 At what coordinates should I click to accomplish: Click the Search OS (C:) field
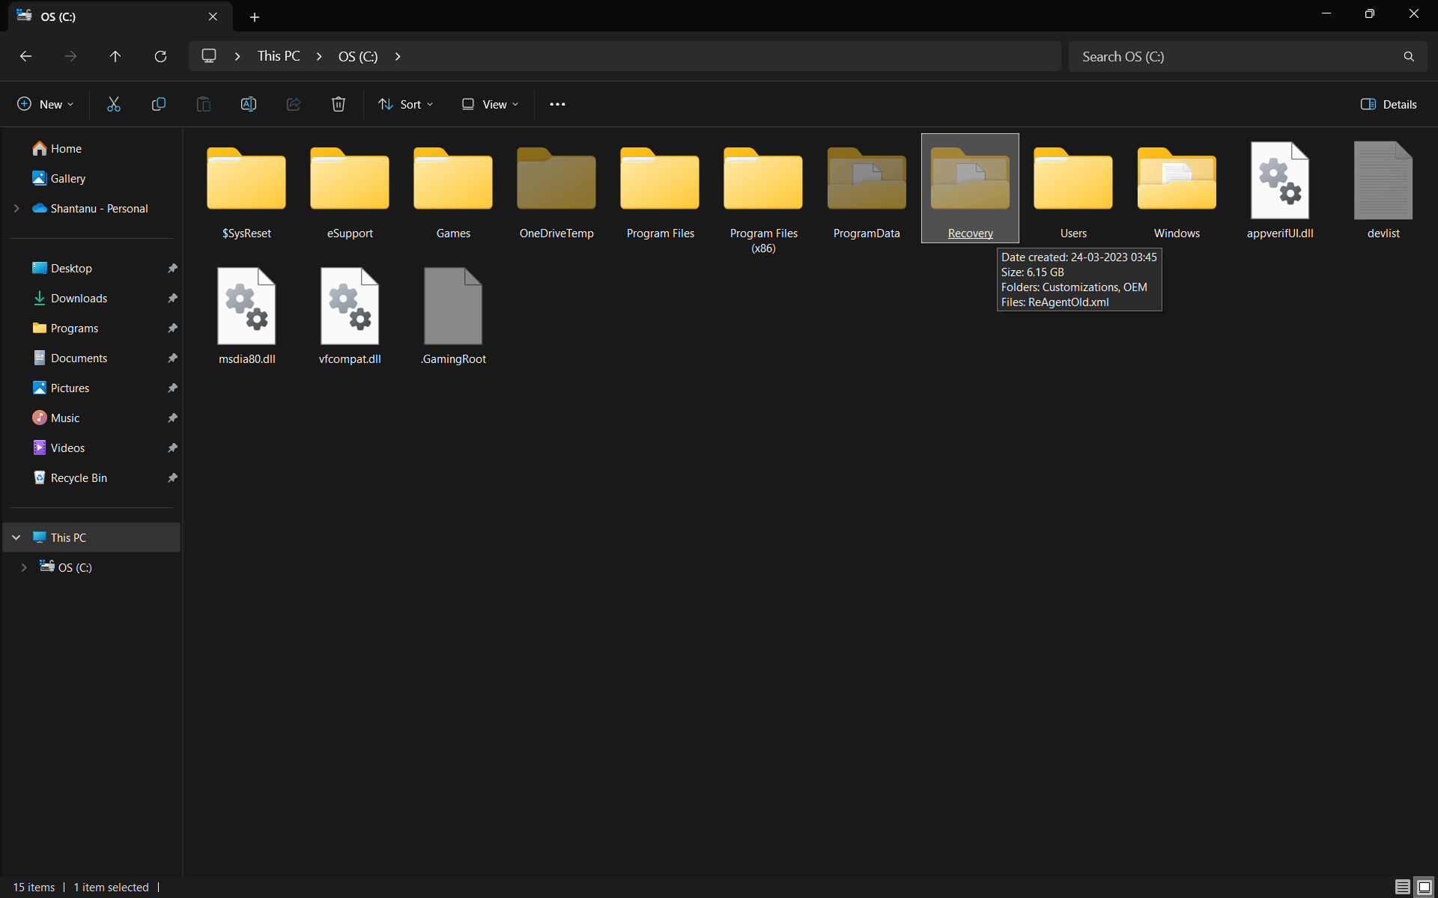1248,57
